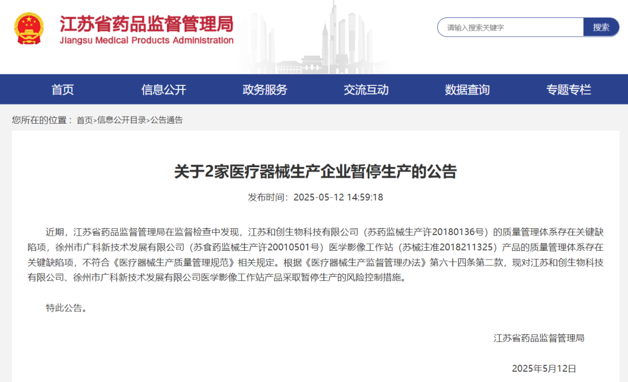This screenshot has width=628, height=382.
Task: Click the 江苏省药品监督管理局 site title
Action: point(147,24)
